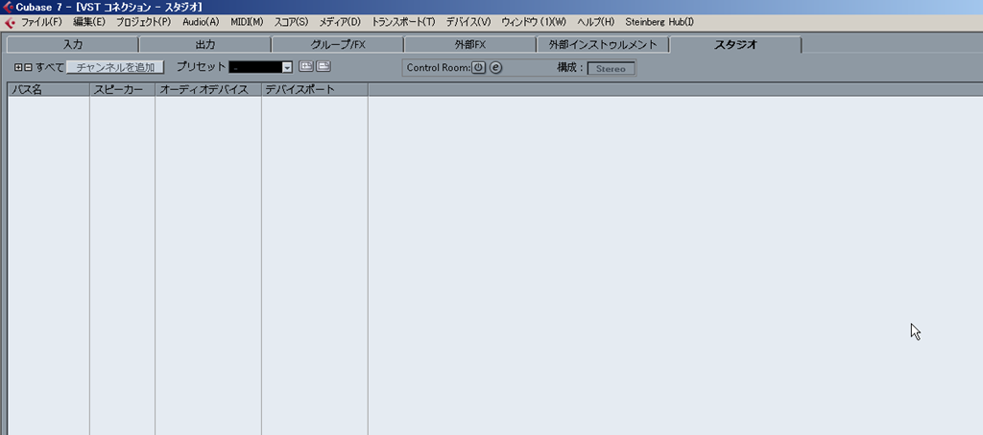Switch to the グループ/FX tab
Viewport: 983px width, 435px height.
point(338,44)
